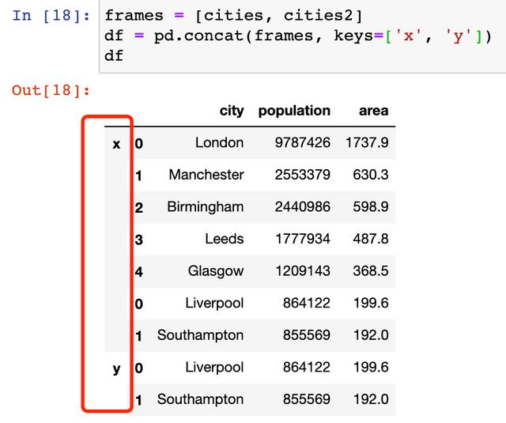This screenshot has width=506, height=423.
Task: Select population value 9787426
Action: point(303,142)
